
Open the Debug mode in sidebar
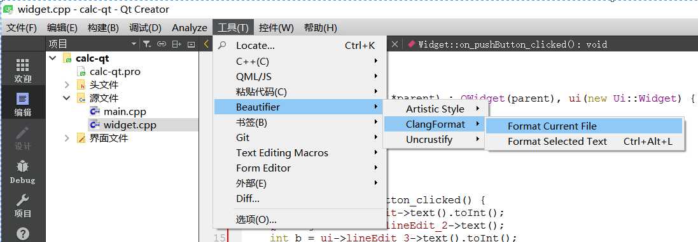click(x=23, y=172)
